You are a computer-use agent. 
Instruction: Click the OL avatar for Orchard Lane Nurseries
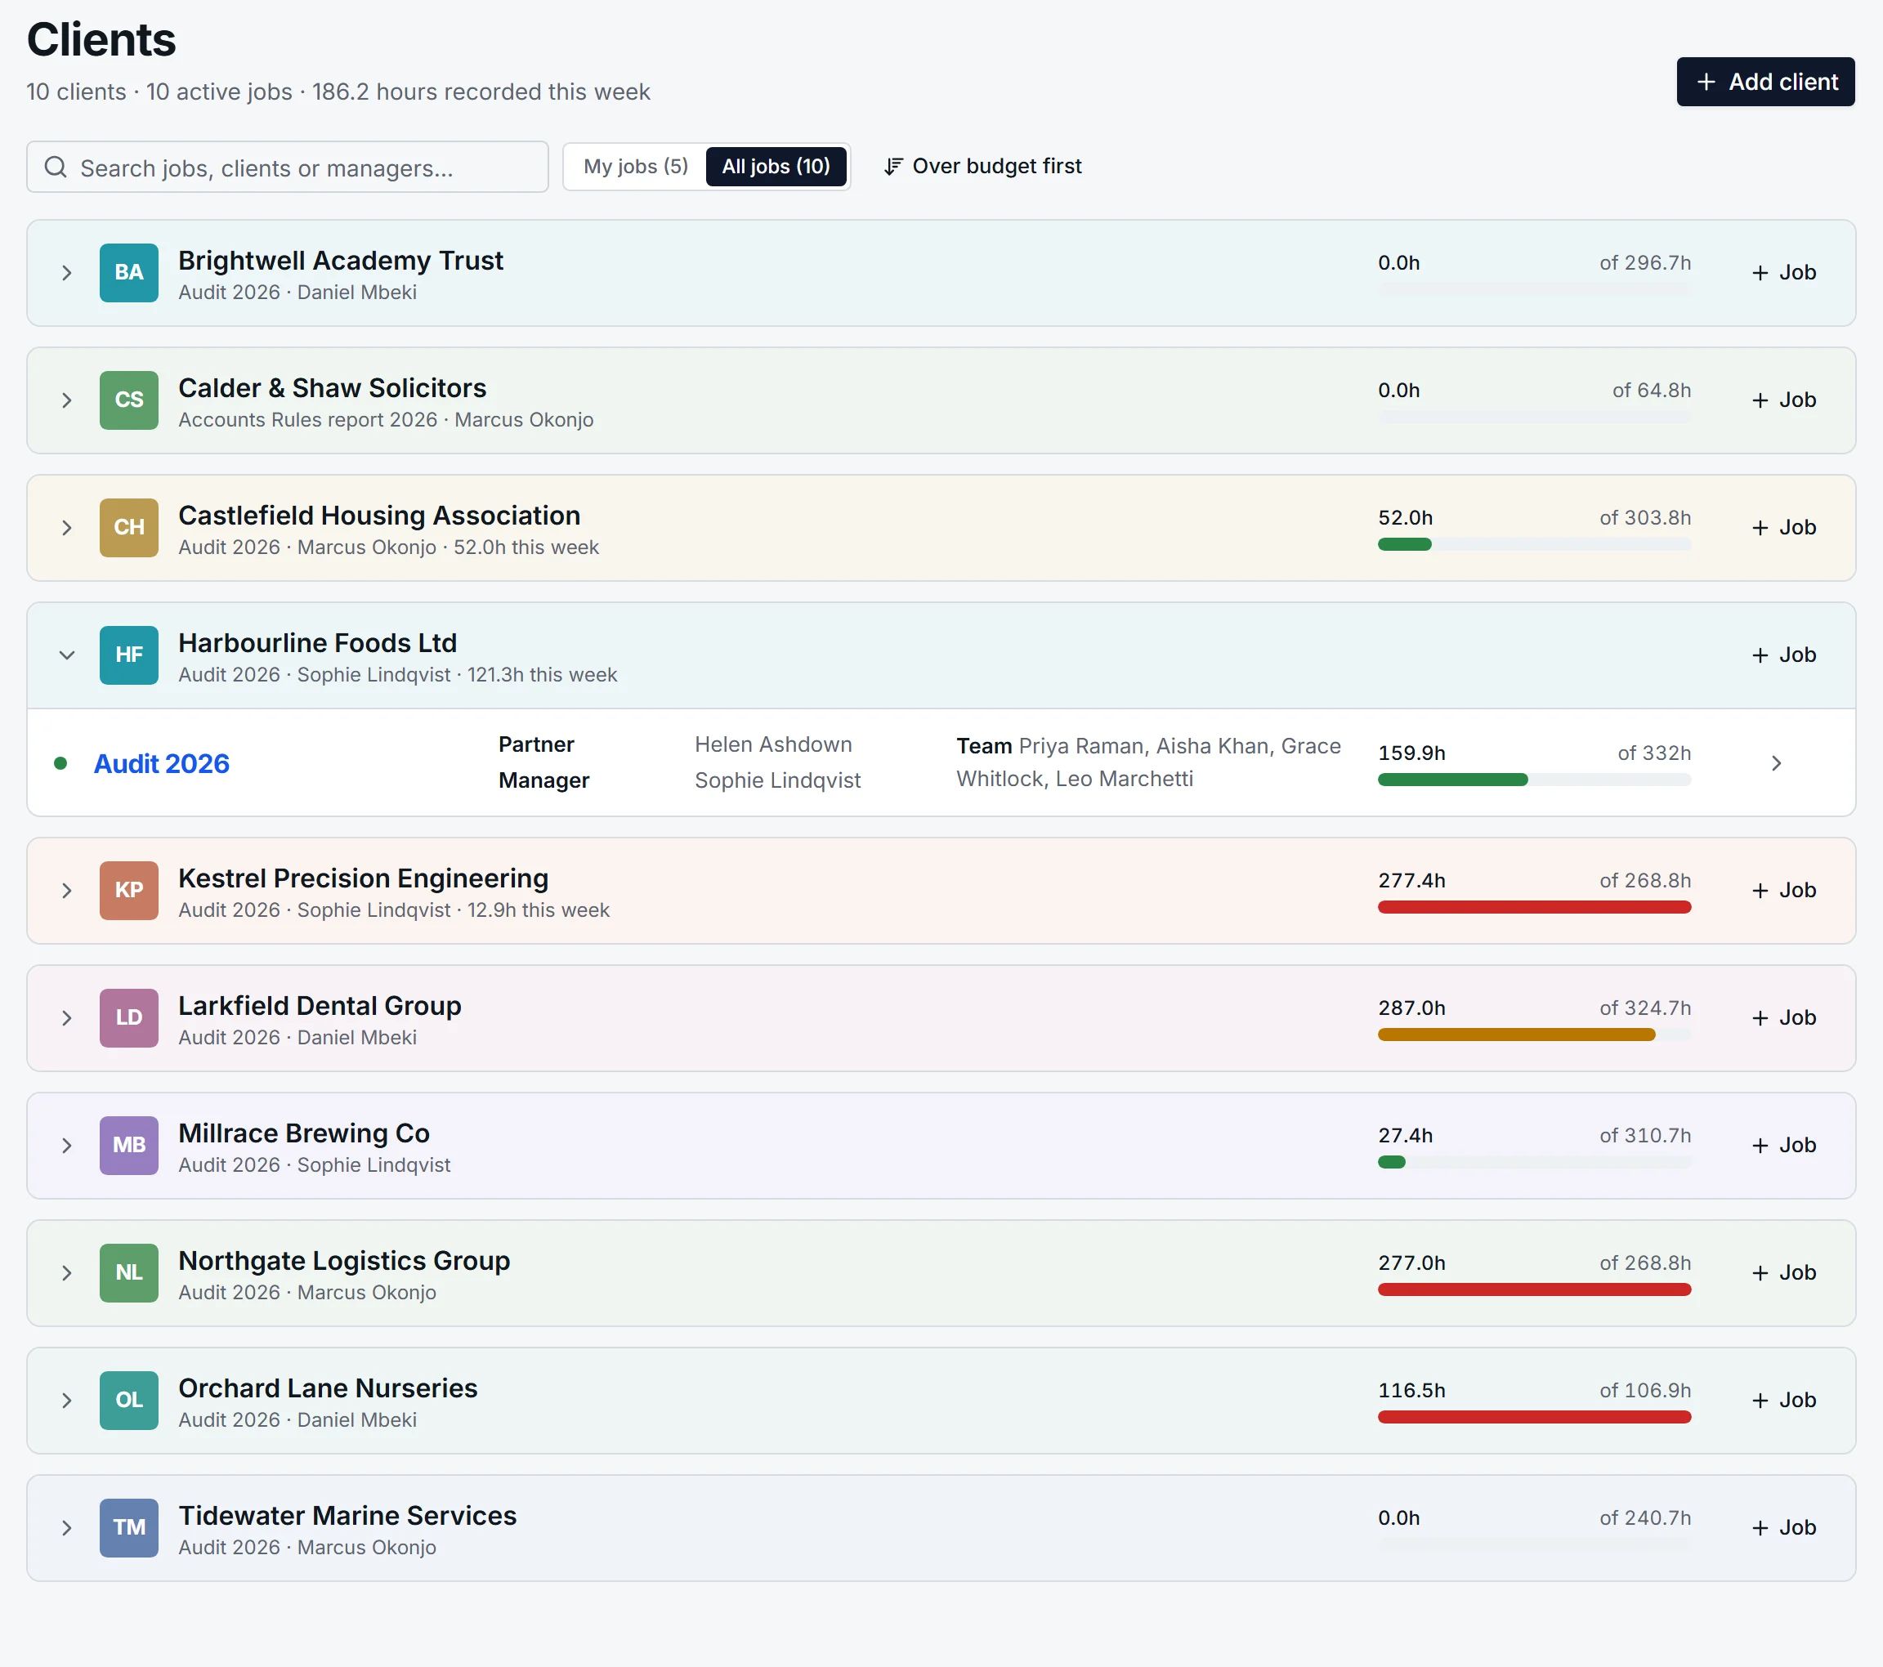point(129,1400)
